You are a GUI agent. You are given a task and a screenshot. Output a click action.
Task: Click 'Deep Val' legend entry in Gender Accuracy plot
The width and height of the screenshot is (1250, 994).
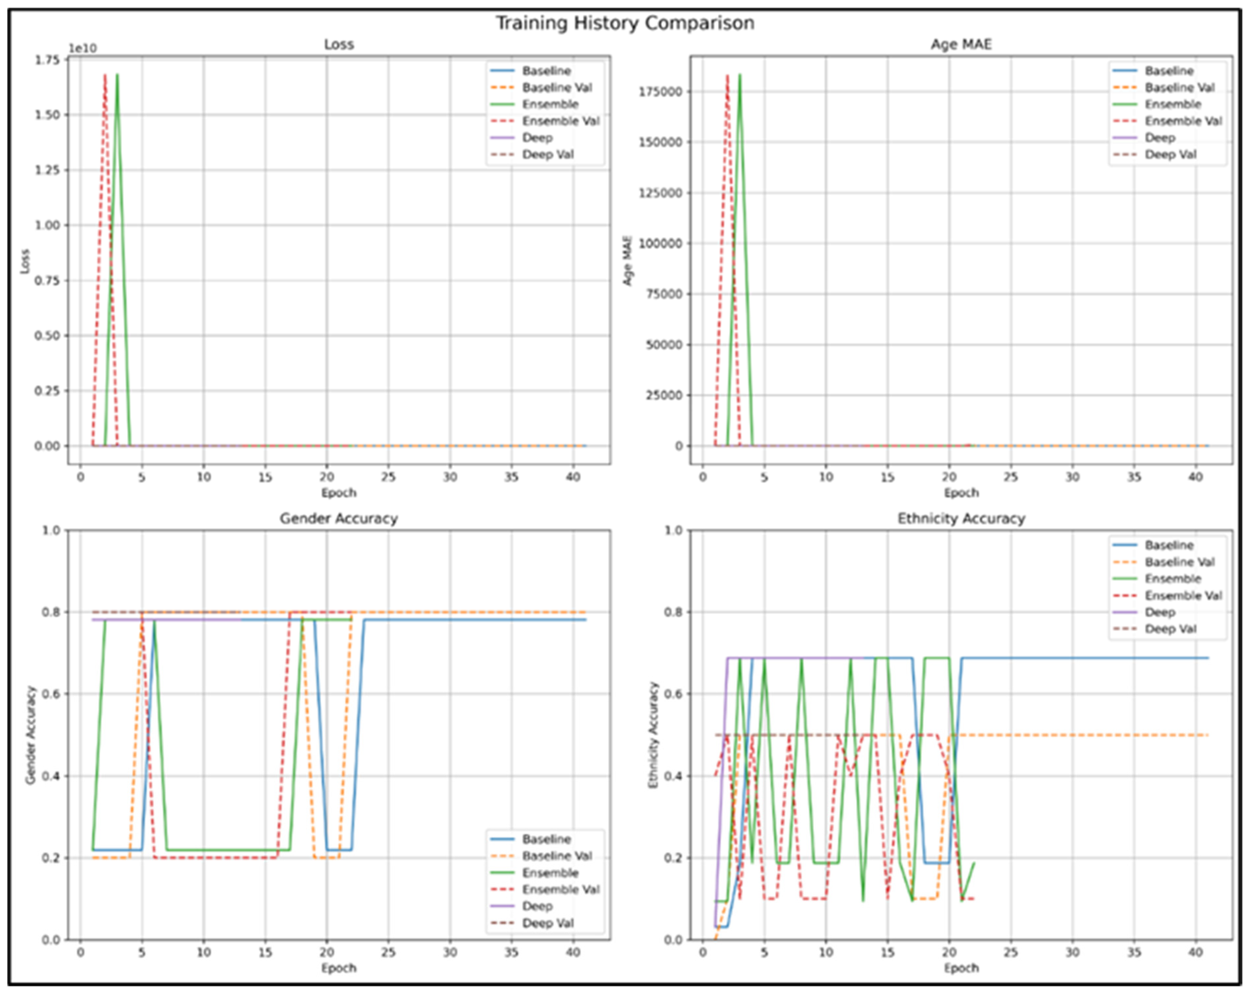point(548,923)
